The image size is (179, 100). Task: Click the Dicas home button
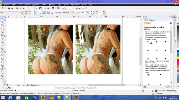click(145, 87)
